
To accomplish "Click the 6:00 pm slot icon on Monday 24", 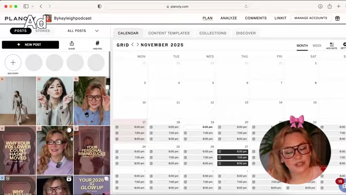I will pyautogui.click(x=117, y=152).
